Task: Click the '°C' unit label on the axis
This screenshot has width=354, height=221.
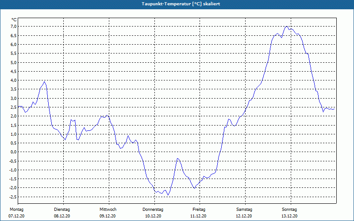Action: pos(14,20)
